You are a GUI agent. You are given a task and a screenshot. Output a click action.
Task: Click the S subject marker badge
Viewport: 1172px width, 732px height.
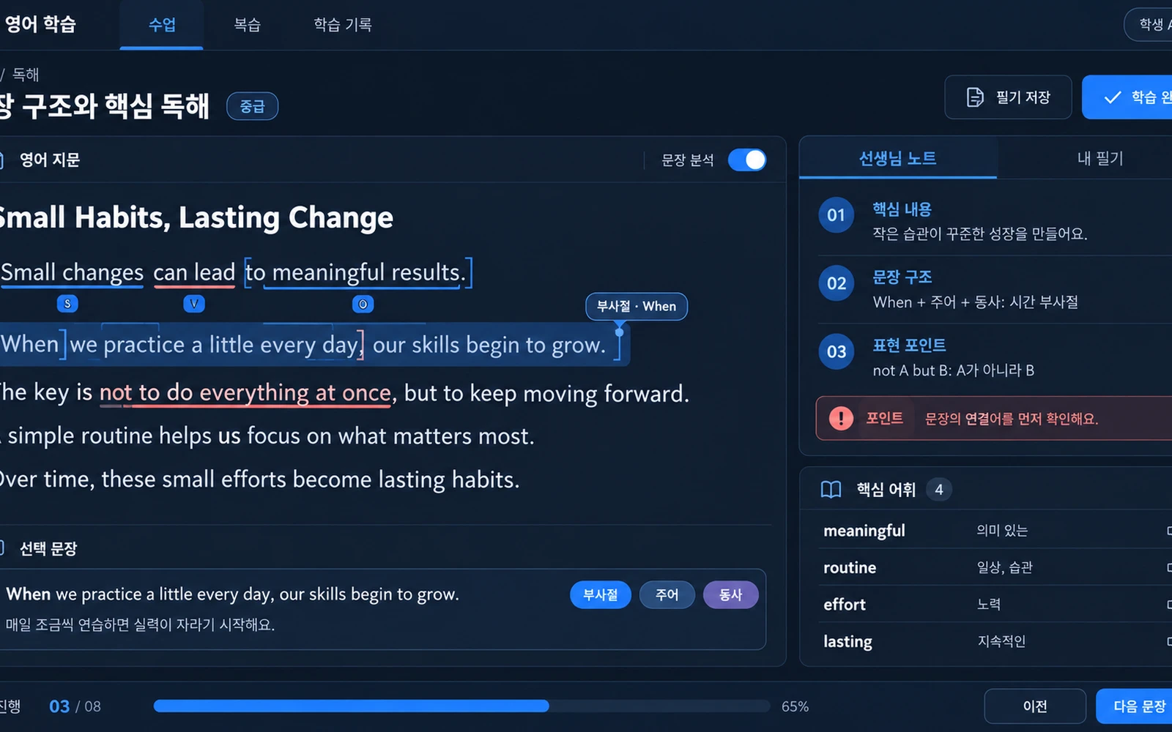pyautogui.click(x=67, y=304)
